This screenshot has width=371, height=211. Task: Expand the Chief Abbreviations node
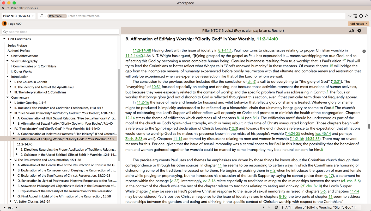point(8,56)
